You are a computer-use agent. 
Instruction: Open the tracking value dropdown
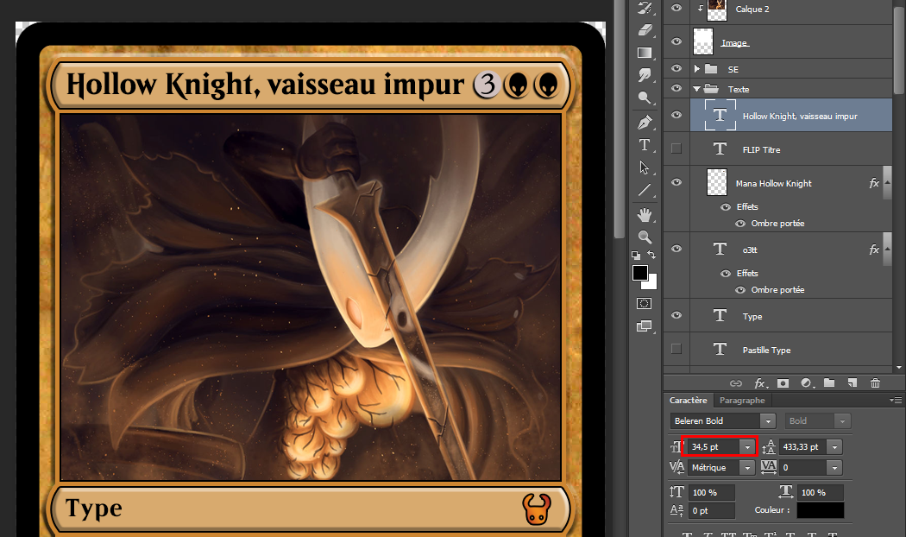(x=834, y=468)
